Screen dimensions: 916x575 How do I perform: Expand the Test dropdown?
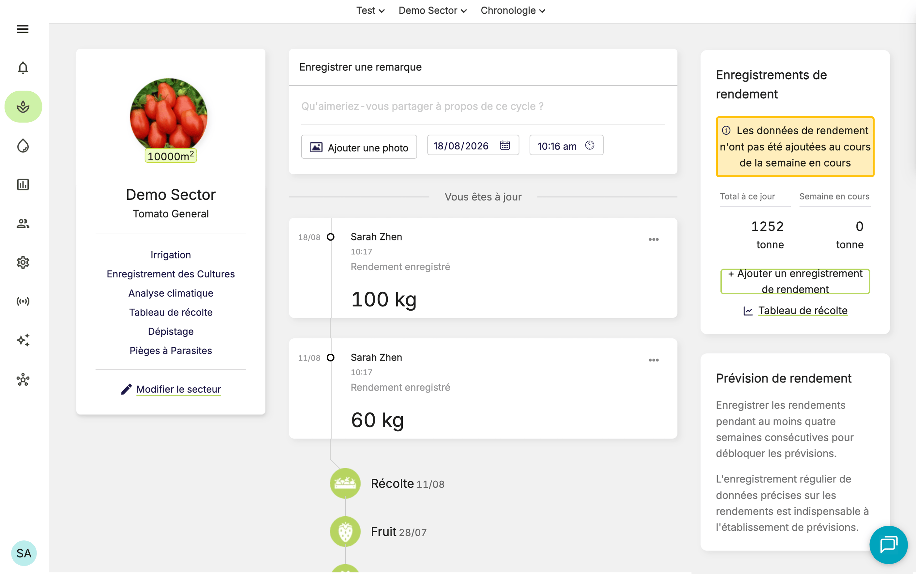pos(370,11)
